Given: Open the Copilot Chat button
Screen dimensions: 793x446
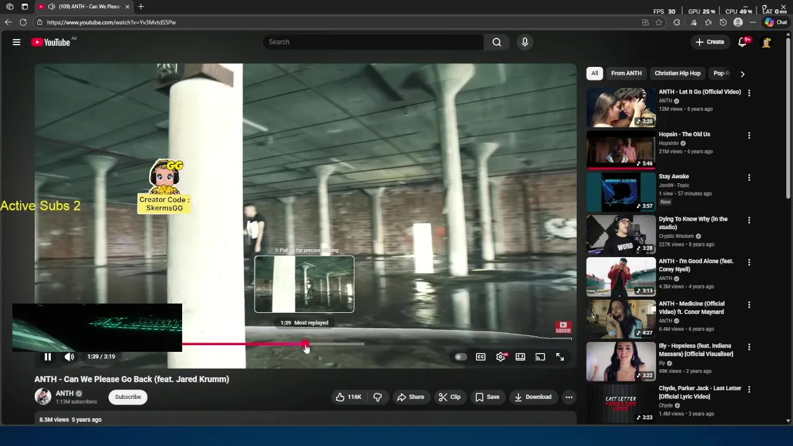Looking at the screenshot, I should tap(776, 22).
